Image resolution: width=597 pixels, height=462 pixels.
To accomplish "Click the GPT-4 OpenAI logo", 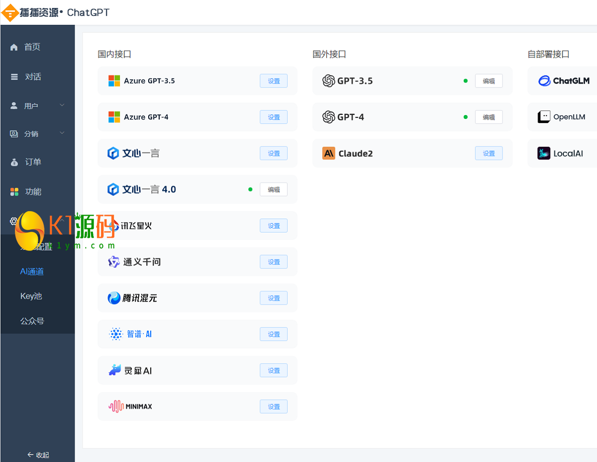I will pyautogui.click(x=329, y=117).
